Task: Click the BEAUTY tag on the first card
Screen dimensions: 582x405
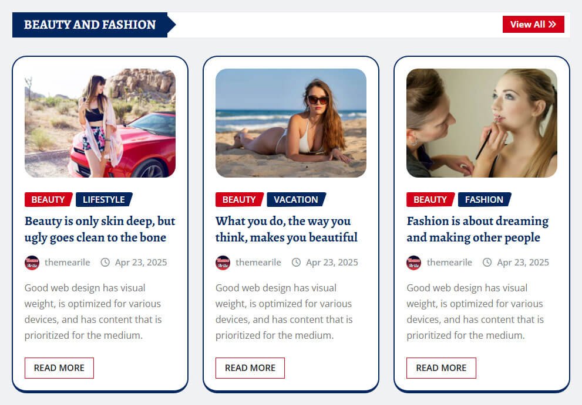Action: point(48,199)
